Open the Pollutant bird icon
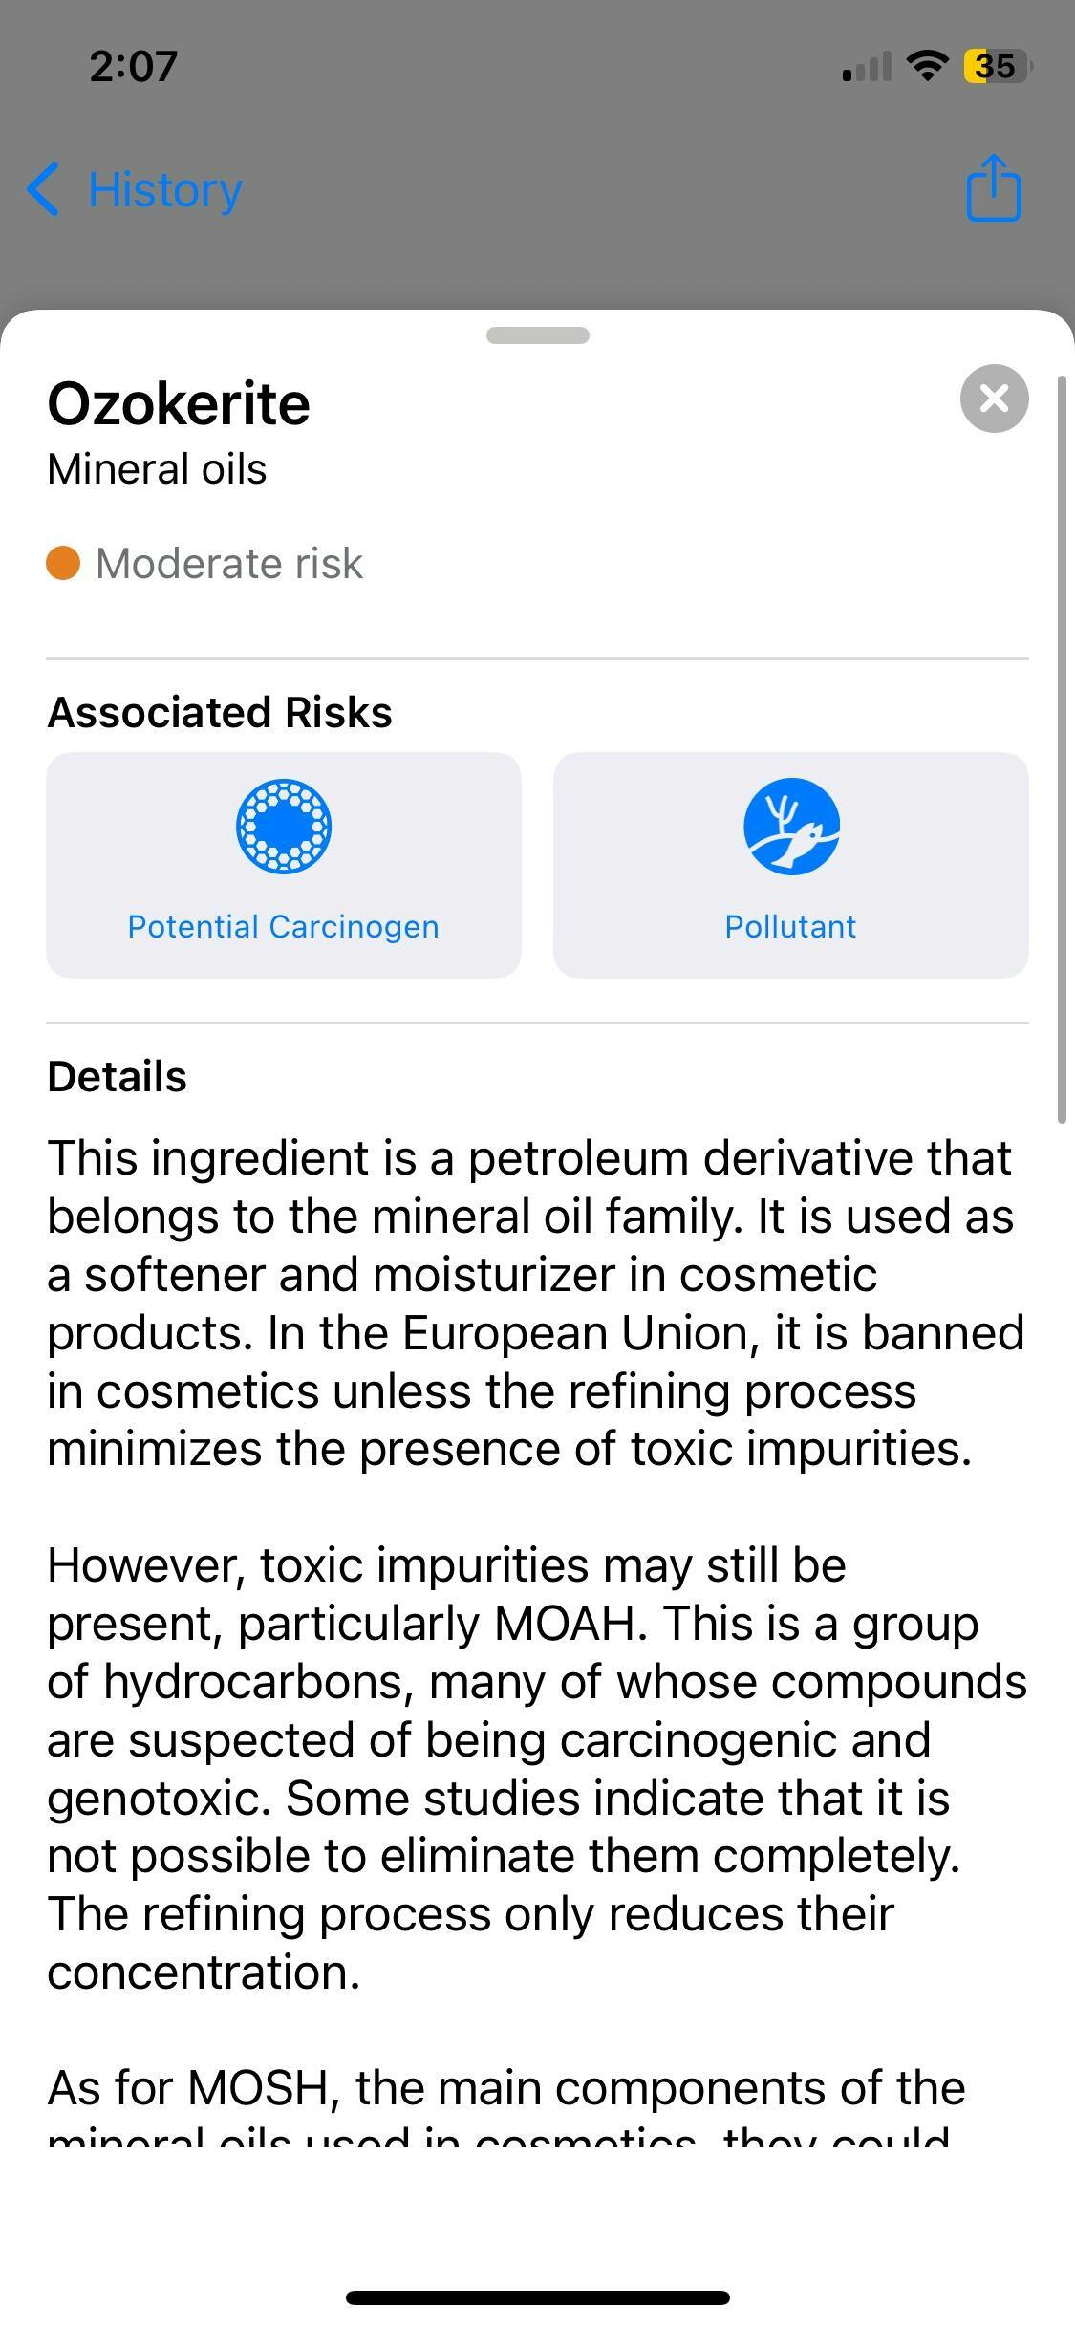Viewport: 1075px width, 2328px height. click(791, 827)
